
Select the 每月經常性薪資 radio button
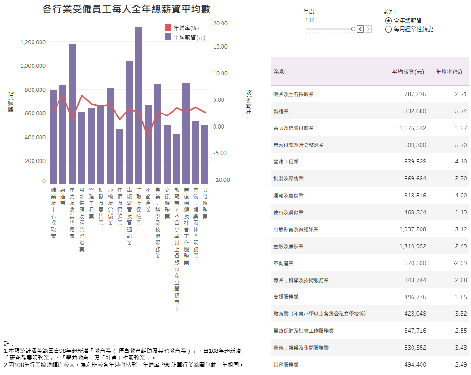(388, 29)
